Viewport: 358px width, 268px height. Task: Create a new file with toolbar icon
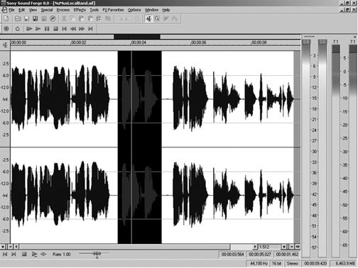click(6, 18)
